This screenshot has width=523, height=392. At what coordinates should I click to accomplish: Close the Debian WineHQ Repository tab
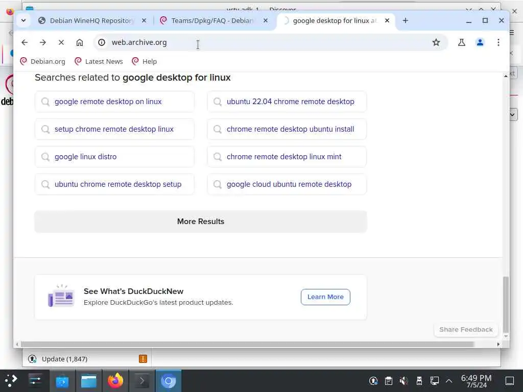click(144, 20)
